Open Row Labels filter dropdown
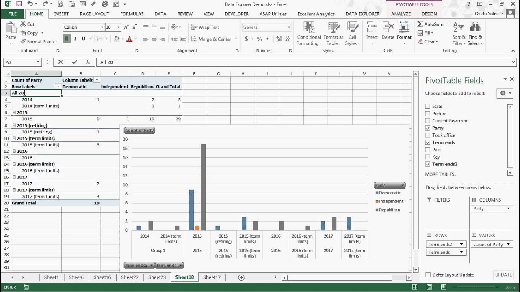This screenshot has width=520, height=292. (58, 86)
